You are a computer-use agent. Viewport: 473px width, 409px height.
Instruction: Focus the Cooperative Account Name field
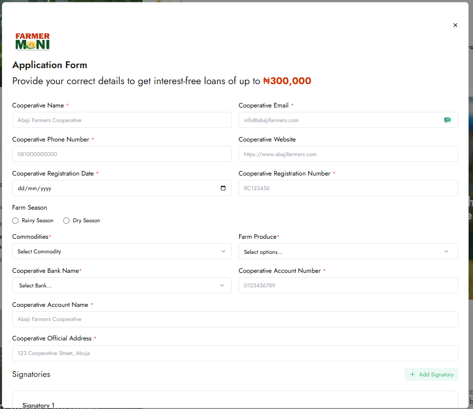(235, 320)
